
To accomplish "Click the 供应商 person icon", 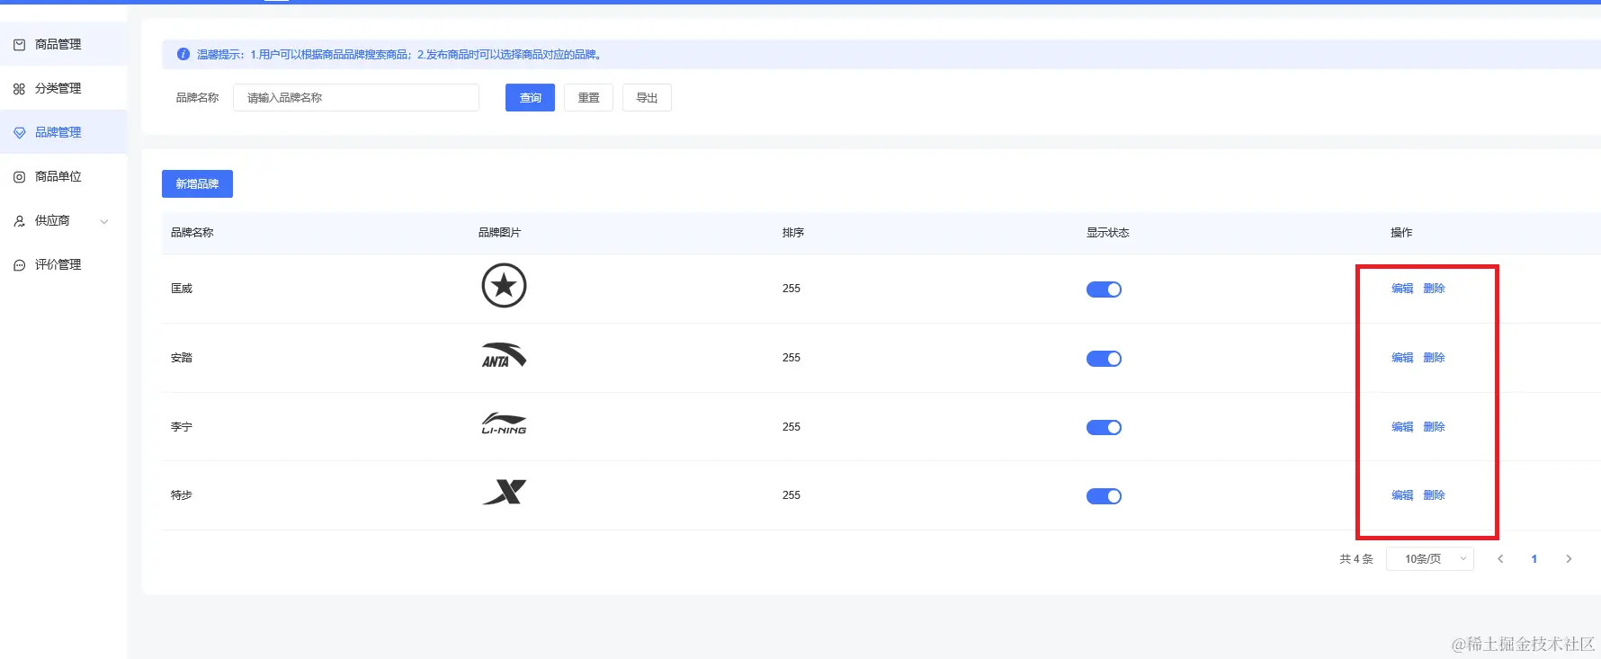I will 19,221.
